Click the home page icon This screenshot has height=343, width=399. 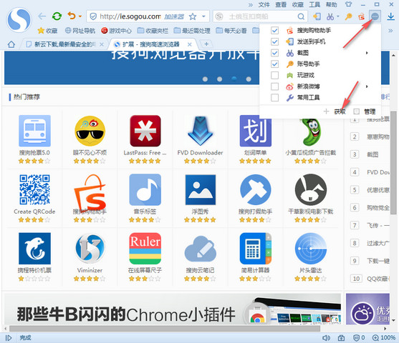(x=11, y=44)
